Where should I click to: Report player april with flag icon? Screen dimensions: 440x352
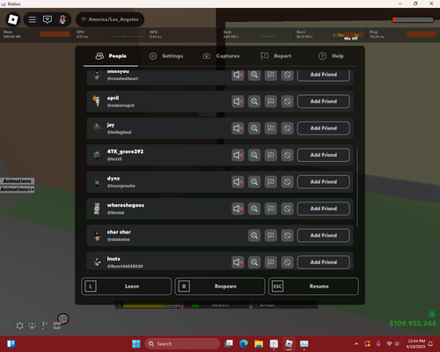(271, 101)
